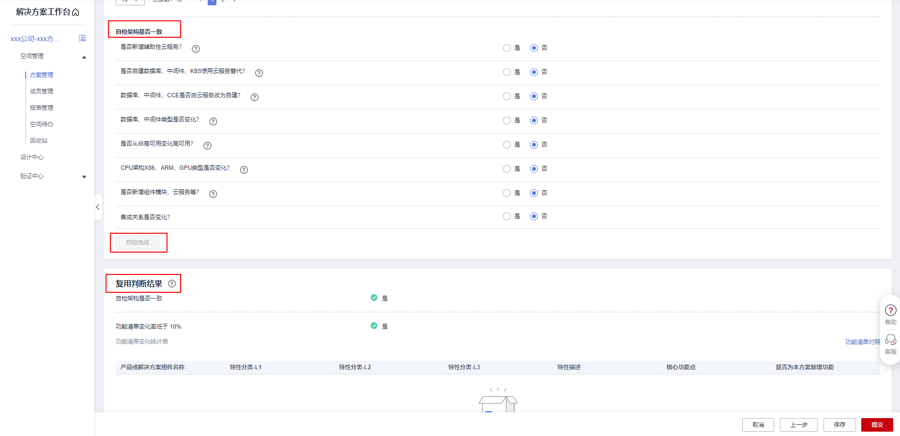
Task: Click the 取消 button
Action: point(758,425)
